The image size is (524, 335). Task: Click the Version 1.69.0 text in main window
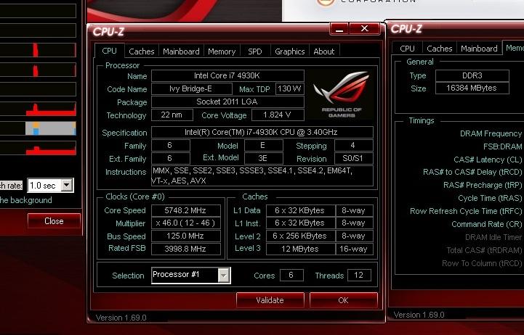[121, 318]
